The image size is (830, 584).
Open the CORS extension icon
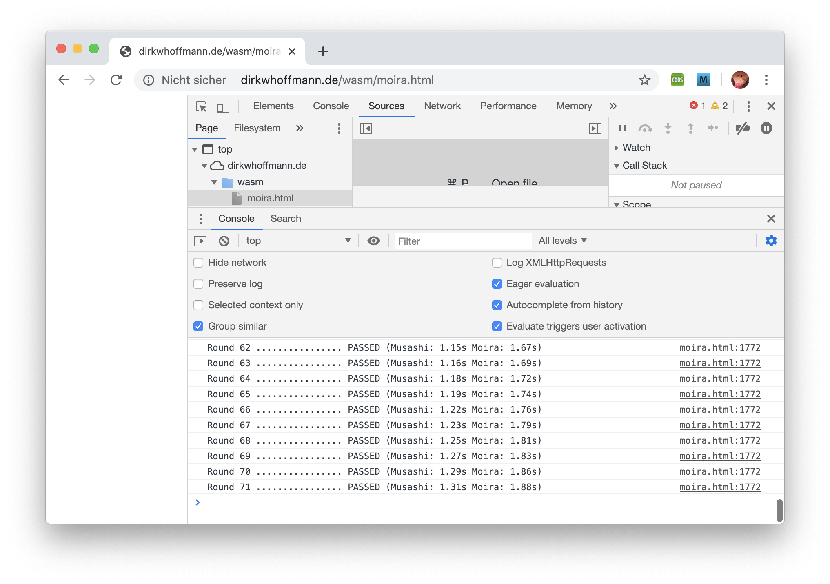(677, 80)
